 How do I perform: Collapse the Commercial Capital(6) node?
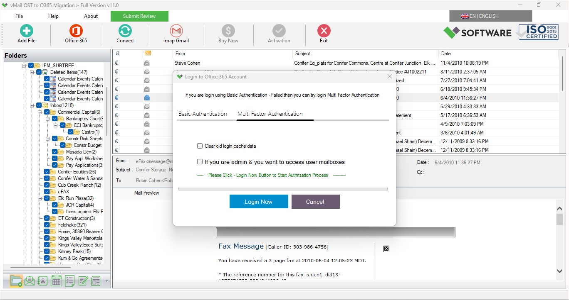40,112
